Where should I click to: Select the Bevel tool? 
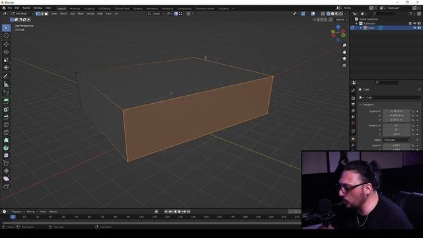click(x=6, y=117)
